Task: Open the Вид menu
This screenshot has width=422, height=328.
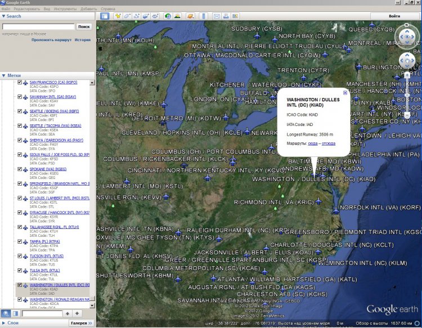Action: coord(47,9)
